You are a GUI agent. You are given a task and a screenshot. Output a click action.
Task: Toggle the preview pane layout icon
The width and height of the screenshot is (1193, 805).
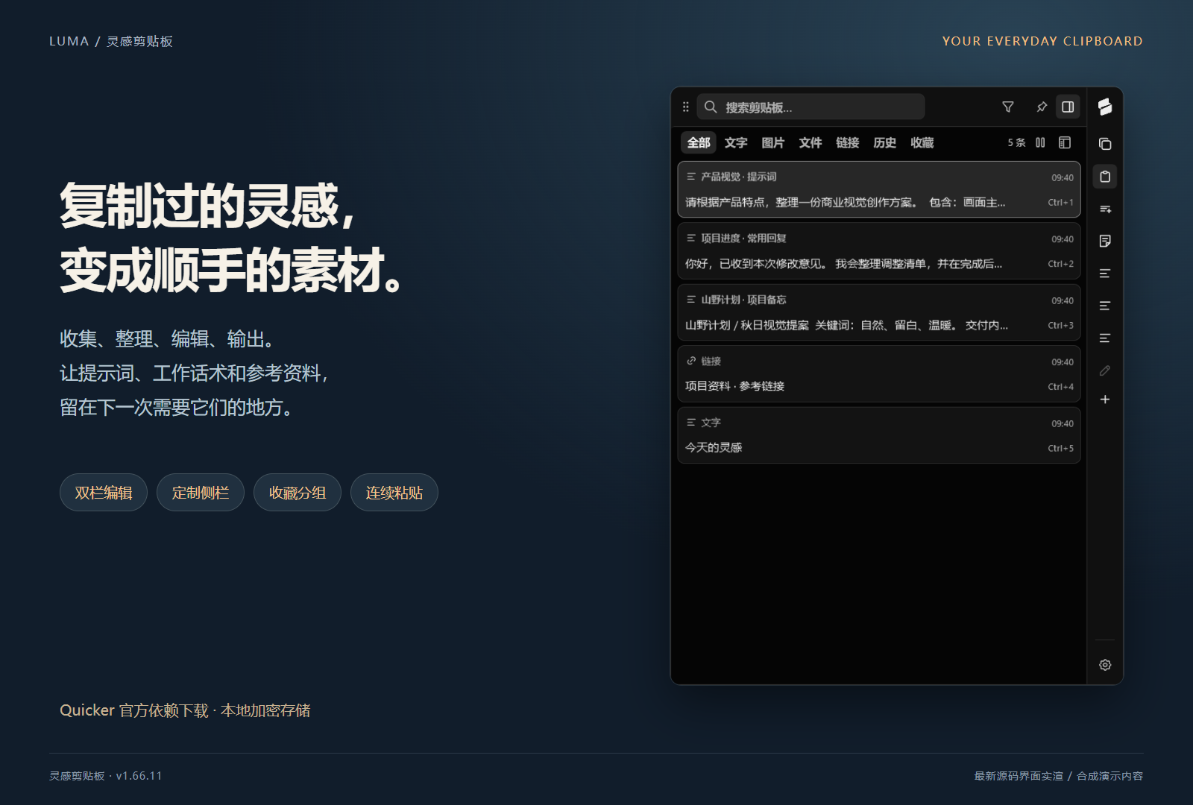click(x=1065, y=142)
